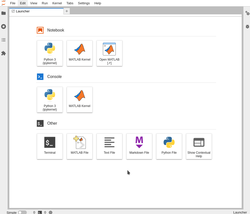Viewport: 250px width, 214px height.
Task: Create a new Text File
Action: 109,146
